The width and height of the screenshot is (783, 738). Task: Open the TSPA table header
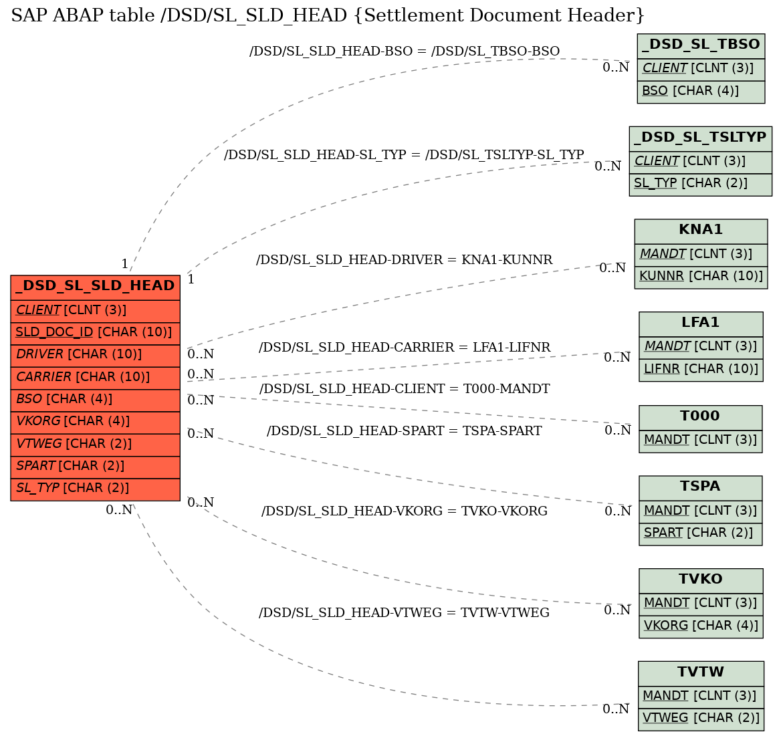point(701,487)
